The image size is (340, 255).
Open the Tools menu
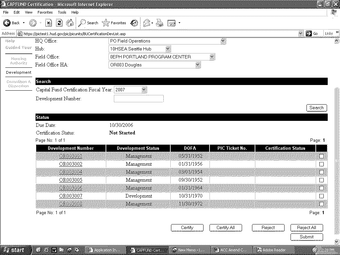click(x=62, y=12)
